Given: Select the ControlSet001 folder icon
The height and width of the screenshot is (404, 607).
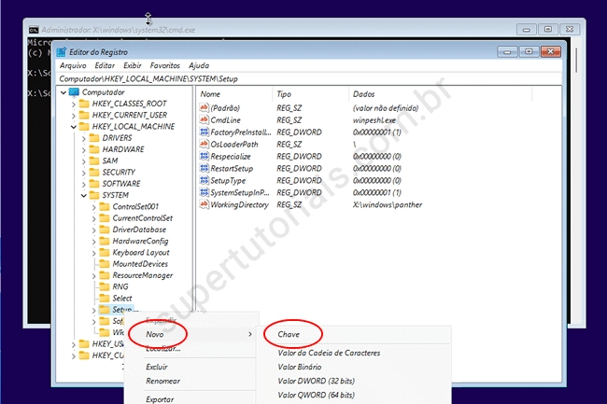Looking at the screenshot, I should (105, 206).
